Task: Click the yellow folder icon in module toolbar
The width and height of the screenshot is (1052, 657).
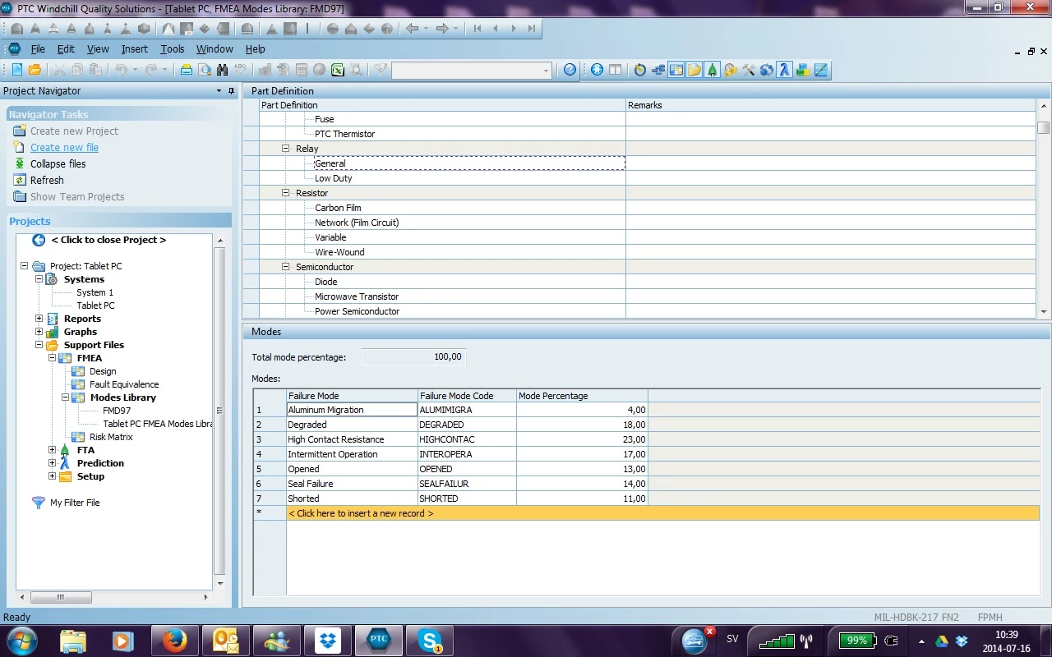Action: point(694,70)
